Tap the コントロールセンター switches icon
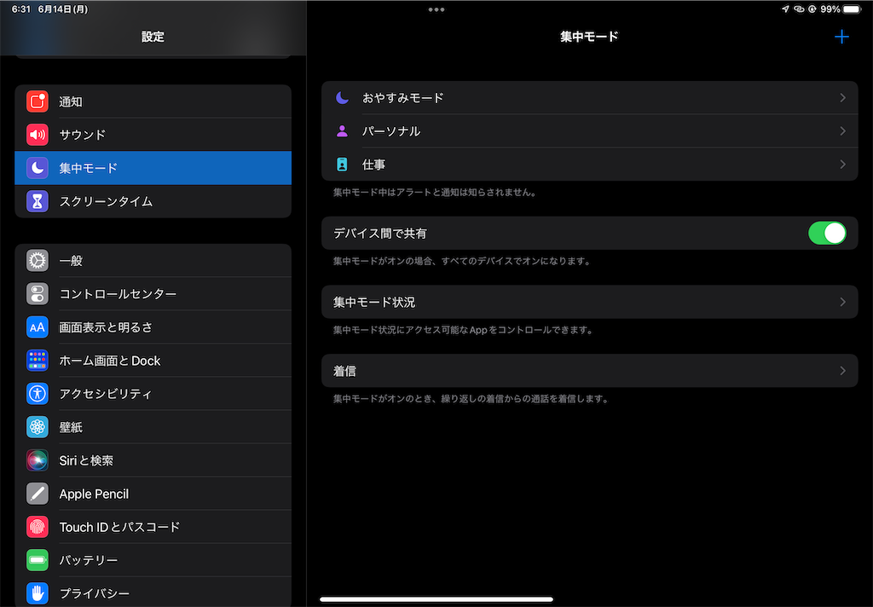The height and width of the screenshot is (607, 873). pos(38,294)
